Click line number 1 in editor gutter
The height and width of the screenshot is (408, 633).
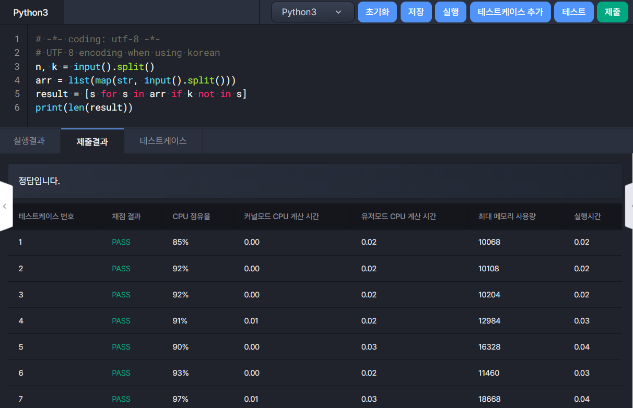click(x=17, y=40)
